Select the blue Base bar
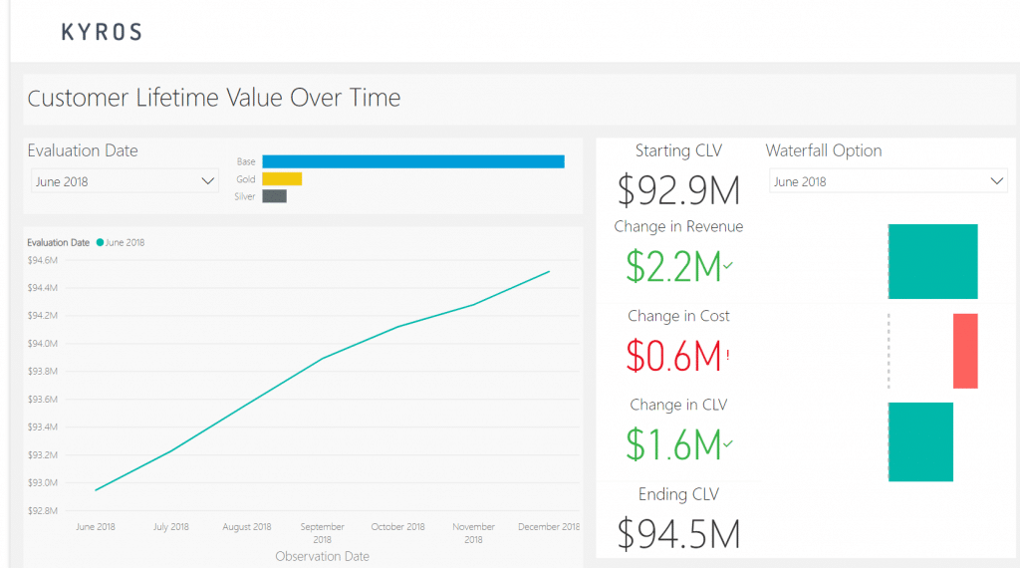The image size is (1020, 568). pos(412,161)
